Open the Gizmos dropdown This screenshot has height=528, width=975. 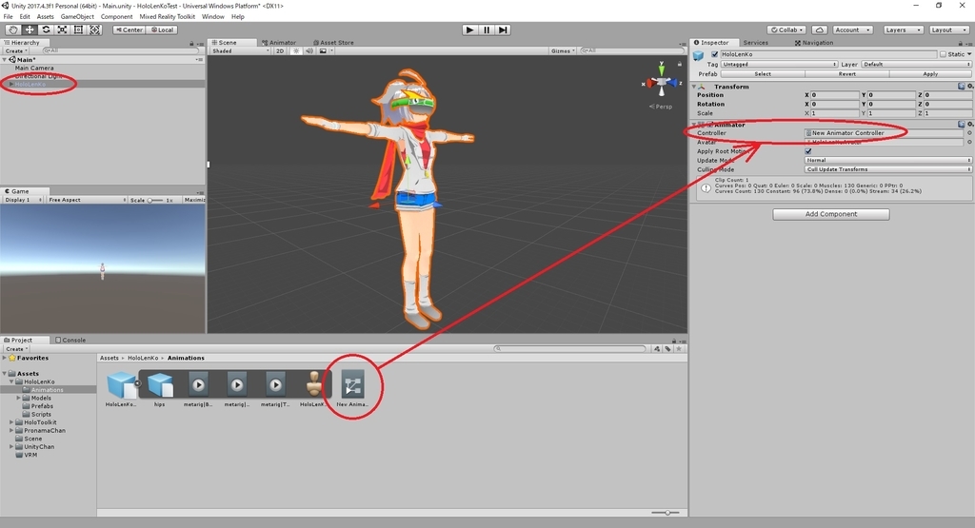coord(563,51)
